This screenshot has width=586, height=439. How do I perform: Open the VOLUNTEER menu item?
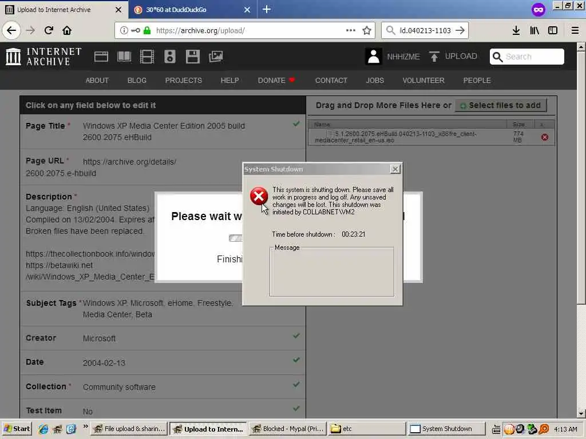[423, 80]
